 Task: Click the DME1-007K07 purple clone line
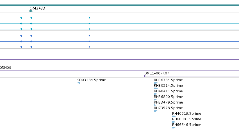(192, 76)
